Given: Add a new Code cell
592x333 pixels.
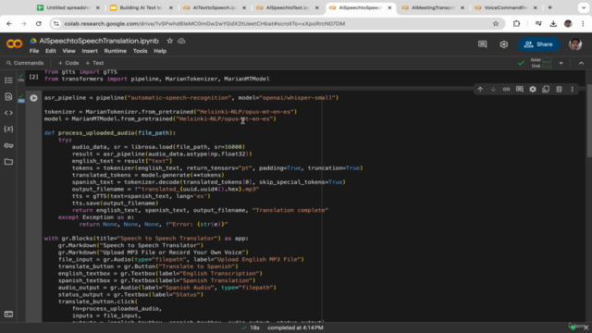Looking at the screenshot, I should point(68,63).
